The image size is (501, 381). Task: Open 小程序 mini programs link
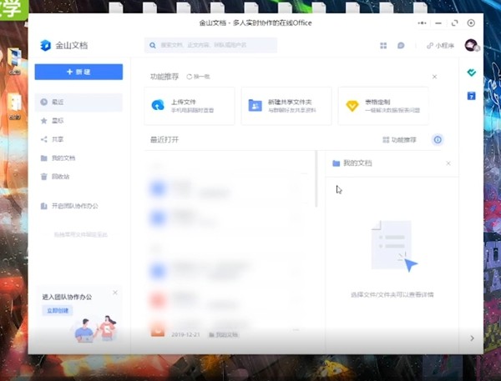440,46
